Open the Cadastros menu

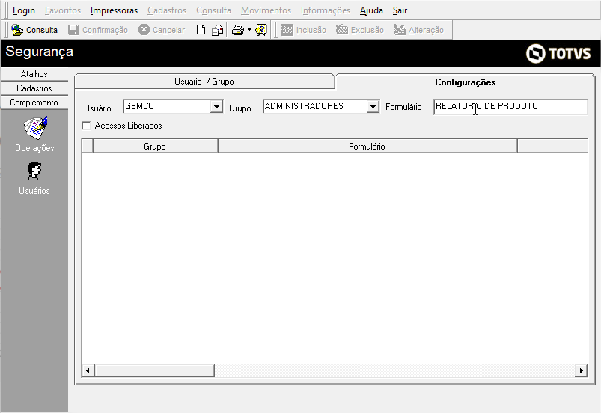pos(167,10)
